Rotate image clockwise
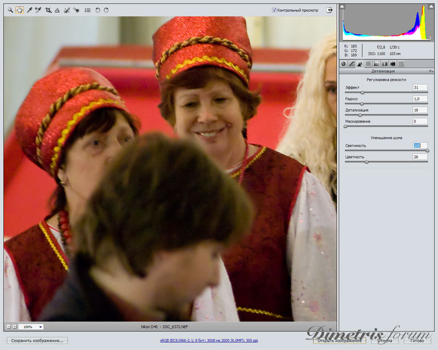Screen dimensions: 438x350 click(x=106, y=10)
